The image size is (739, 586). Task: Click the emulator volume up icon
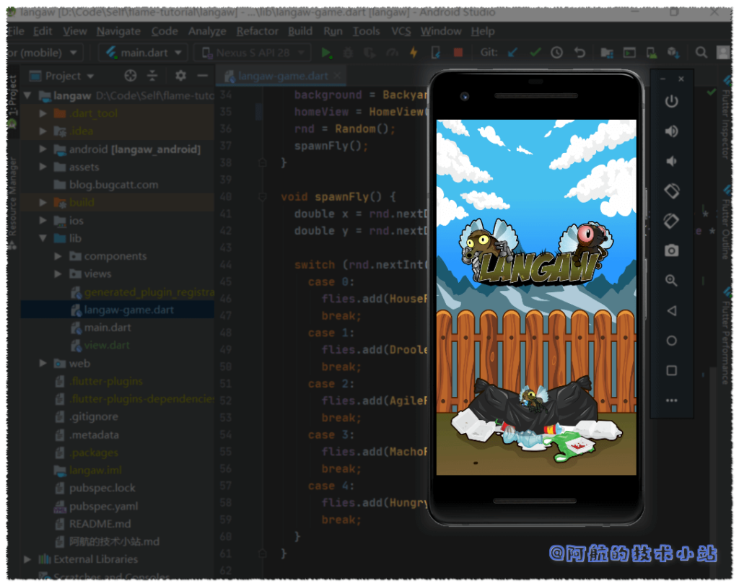[x=671, y=131]
